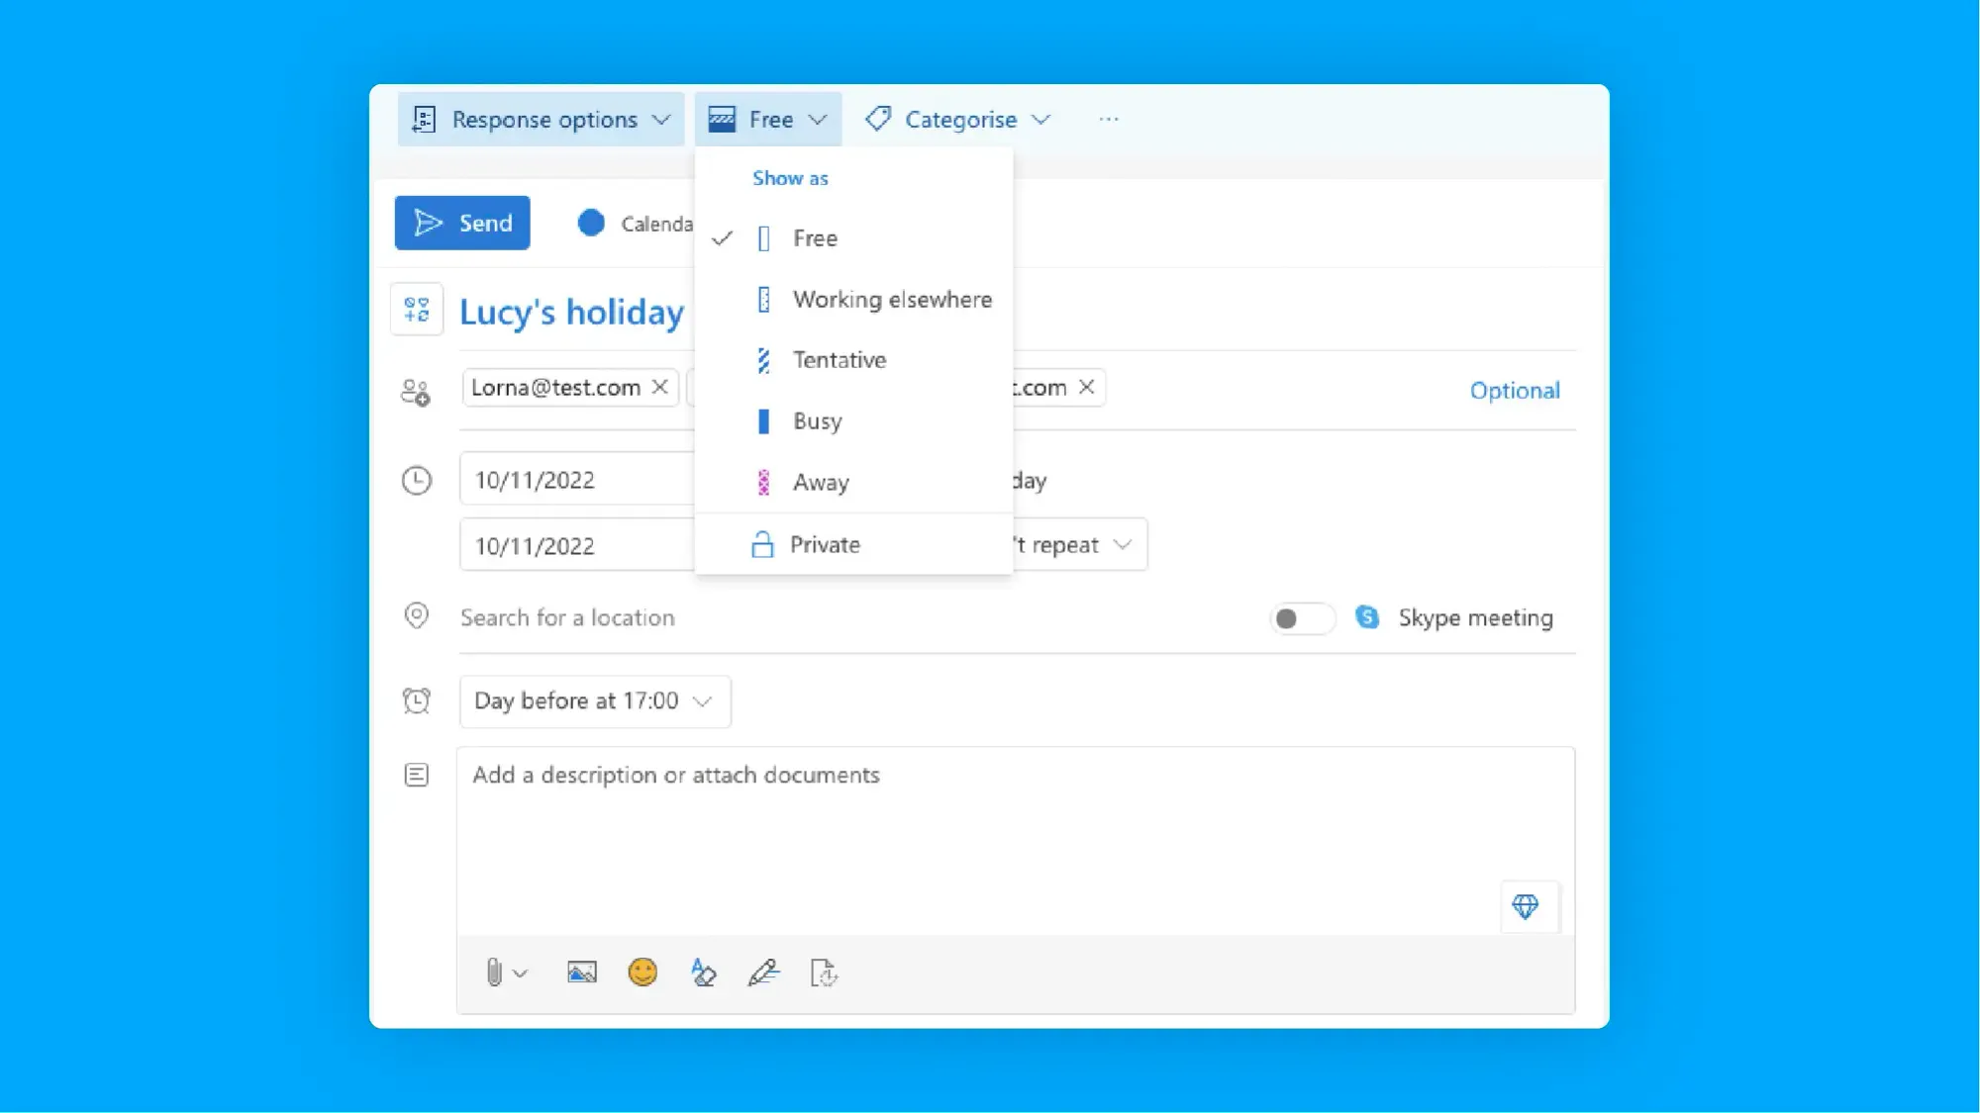The image size is (1980, 1113).
Task: Click the export/share icon
Action: [x=823, y=972]
